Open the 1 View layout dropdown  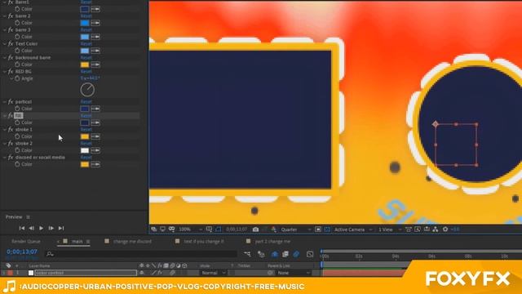(x=389, y=229)
